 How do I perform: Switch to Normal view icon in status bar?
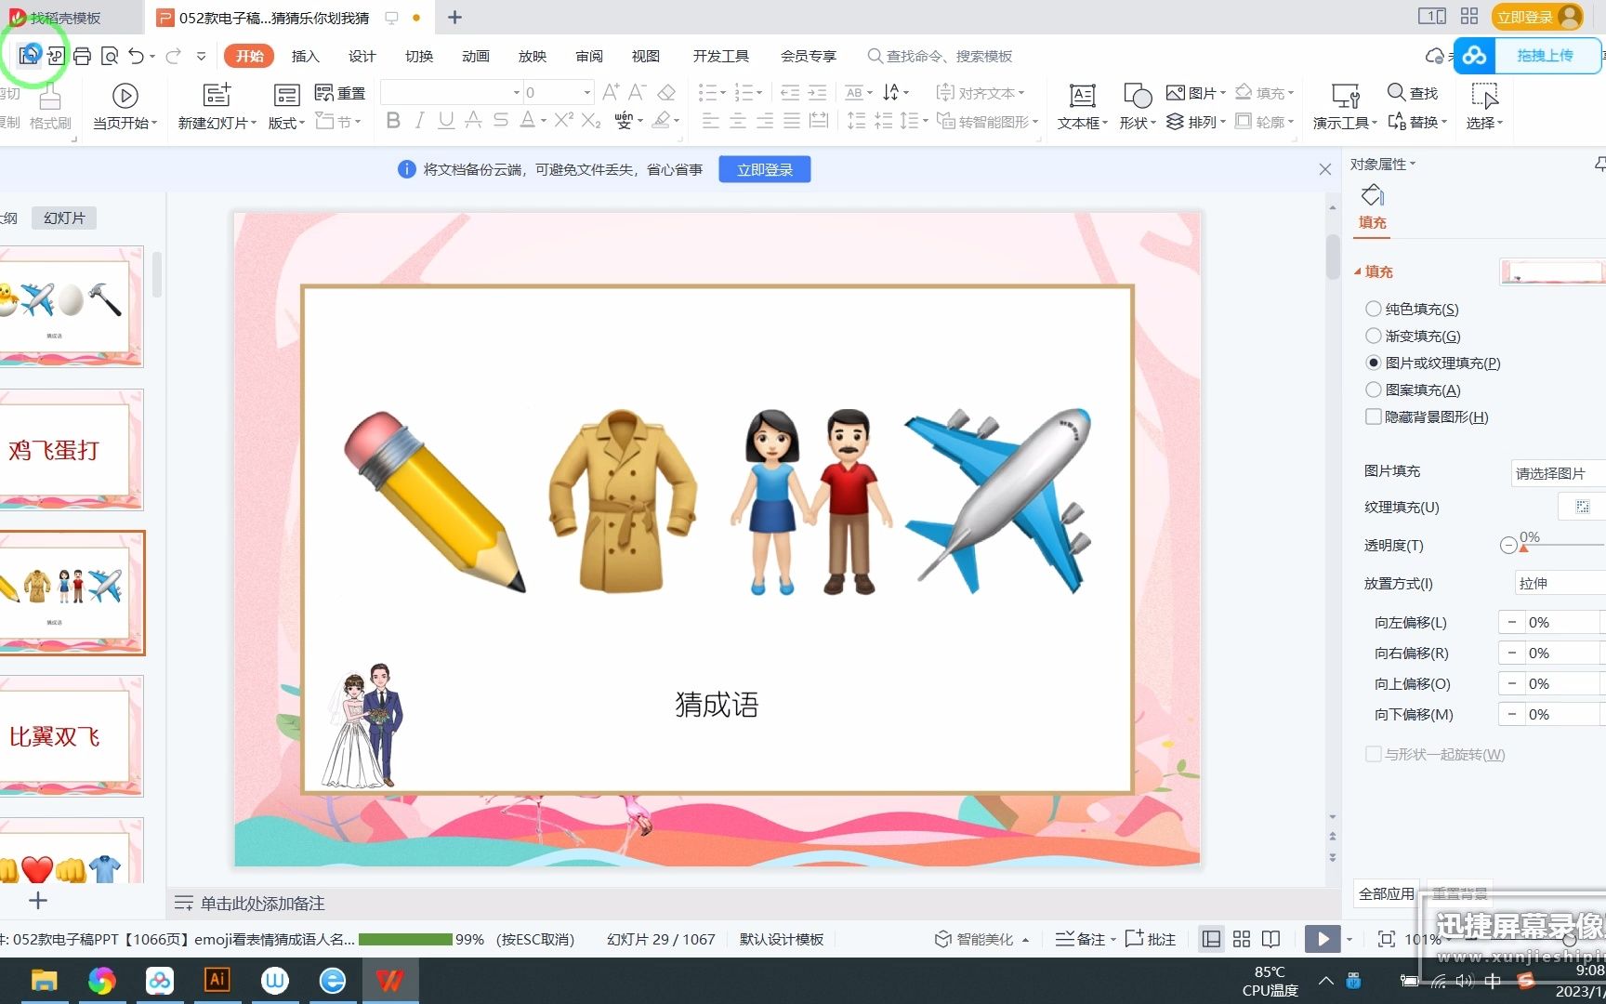tap(1211, 939)
